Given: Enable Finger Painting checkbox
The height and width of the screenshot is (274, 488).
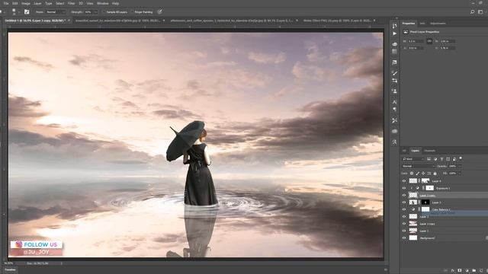Looking at the screenshot, I should (x=133, y=12).
